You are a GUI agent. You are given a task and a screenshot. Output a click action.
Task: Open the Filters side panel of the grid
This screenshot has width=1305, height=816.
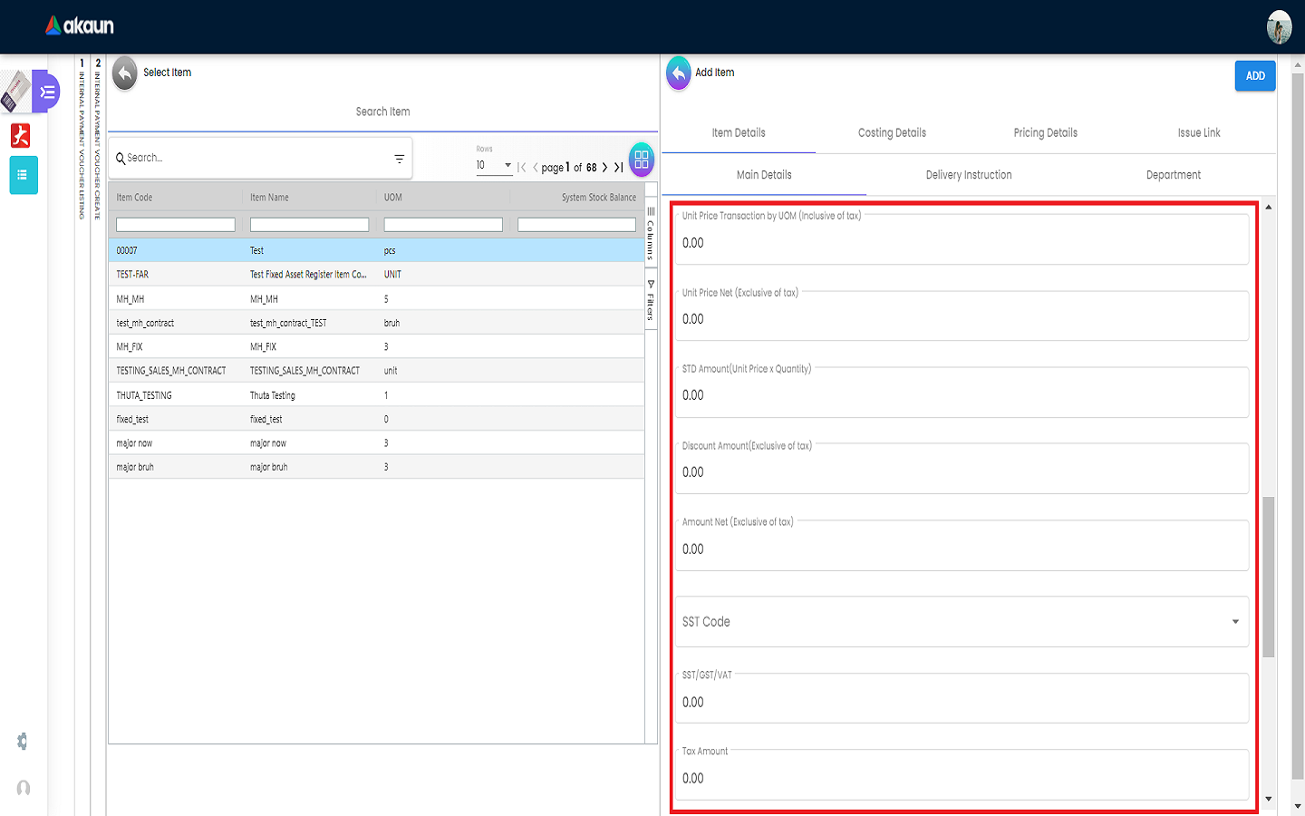click(x=651, y=301)
